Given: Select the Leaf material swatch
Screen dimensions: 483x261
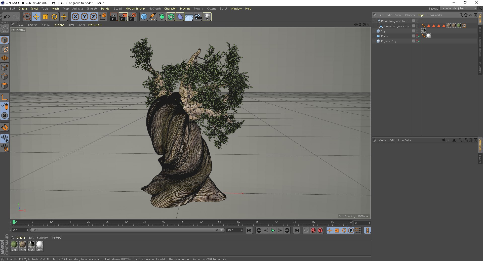Looking at the screenshot, I should click(x=14, y=246).
